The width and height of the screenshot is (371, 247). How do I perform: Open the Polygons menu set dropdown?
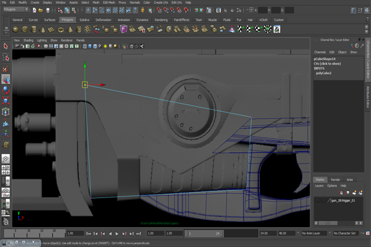click(16, 9)
